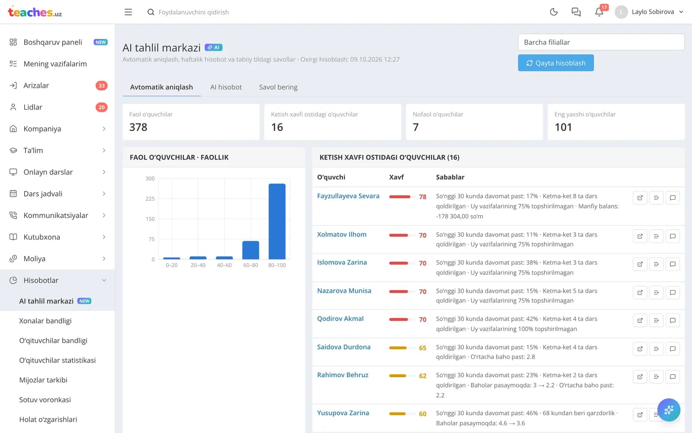Expand the Kutubxona sidebar section

click(58, 237)
